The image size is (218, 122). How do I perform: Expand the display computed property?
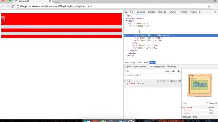[183, 107]
